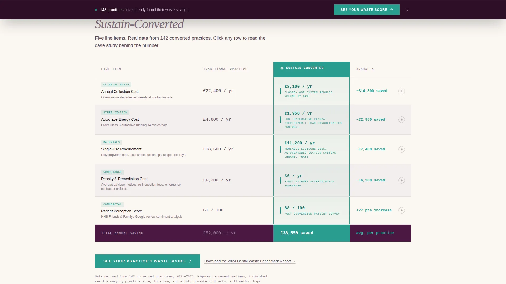Click the −£2,850 saved figure
The width and height of the screenshot is (506, 284).
(x=371, y=120)
